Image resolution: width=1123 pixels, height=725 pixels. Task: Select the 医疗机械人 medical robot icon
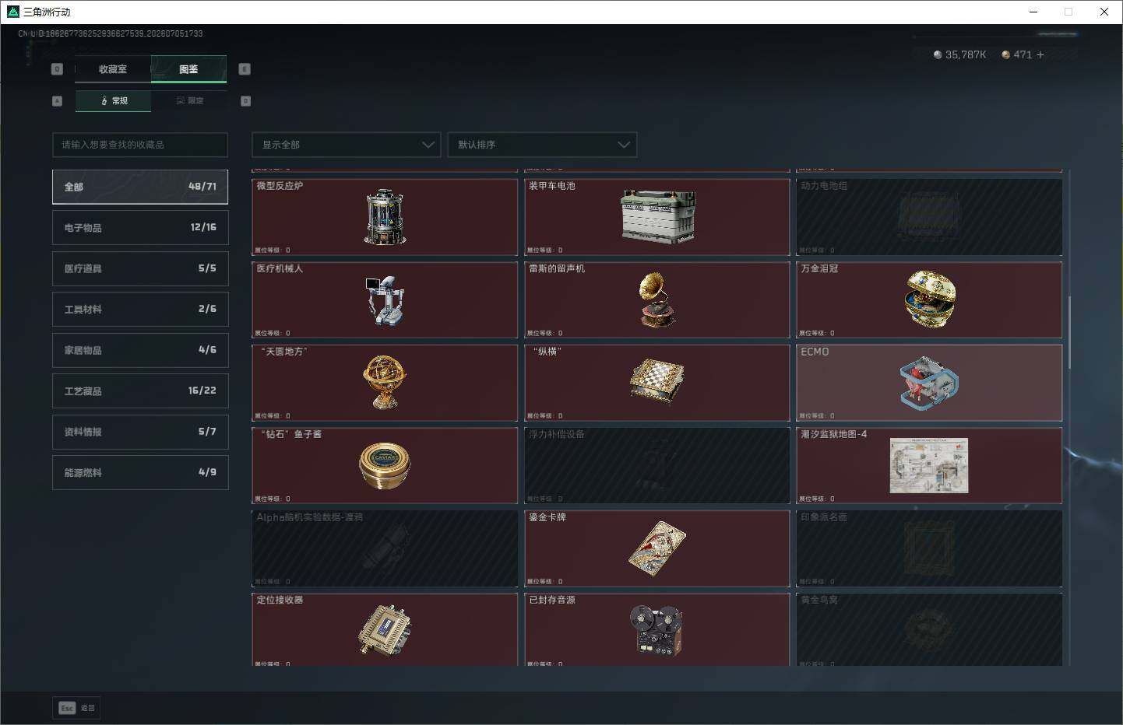tap(385, 299)
